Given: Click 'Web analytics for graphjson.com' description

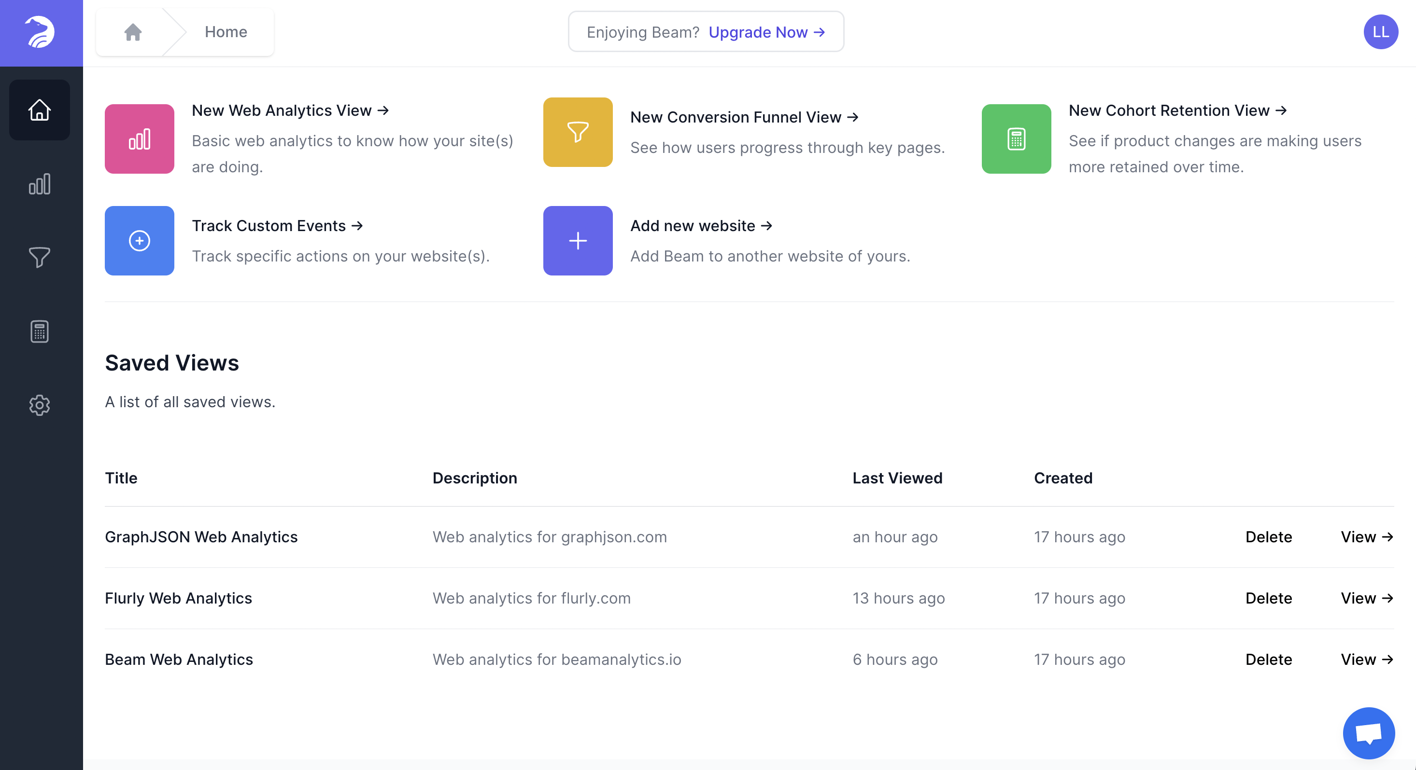Looking at the screenshot, I should click(550, 536).
